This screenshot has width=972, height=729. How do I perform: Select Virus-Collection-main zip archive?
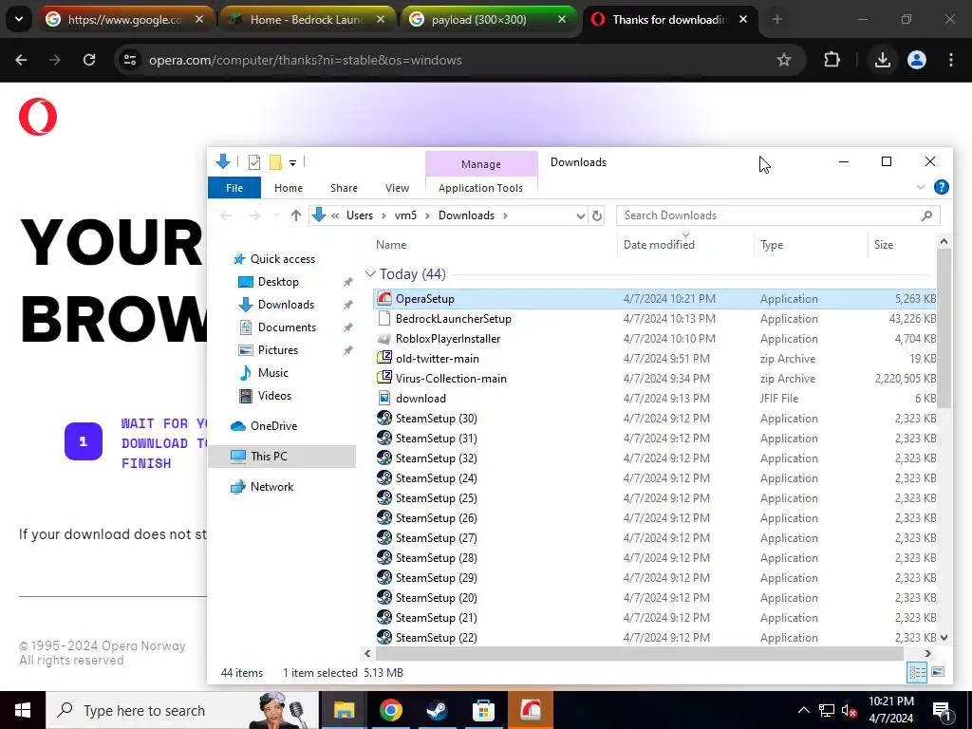click(x=655, y=378)
